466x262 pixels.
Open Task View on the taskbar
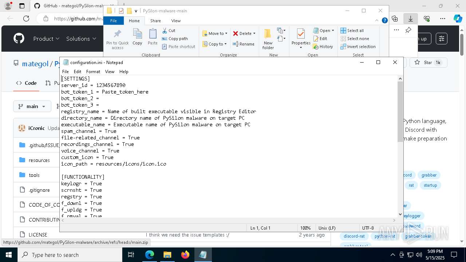pos(131,255)
